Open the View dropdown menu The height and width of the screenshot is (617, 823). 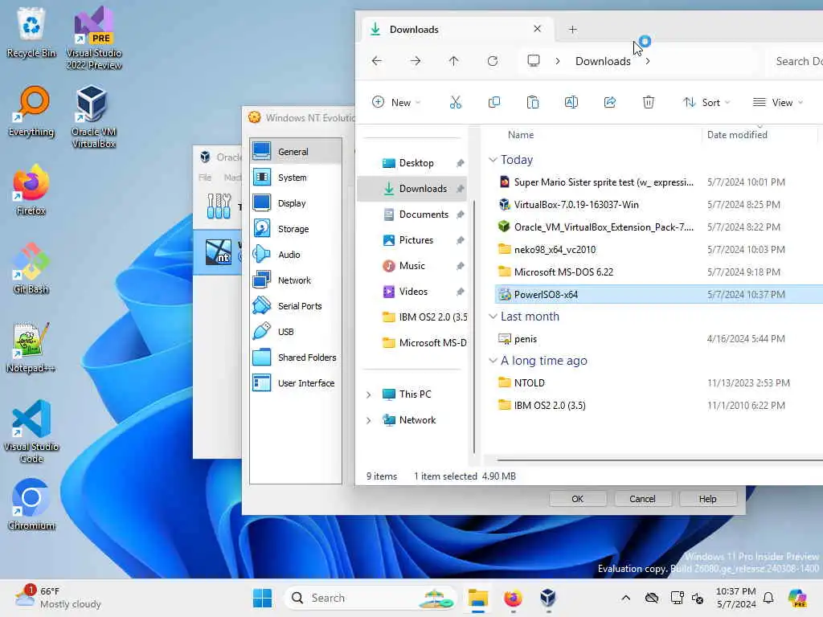click(x=778, y=102)
